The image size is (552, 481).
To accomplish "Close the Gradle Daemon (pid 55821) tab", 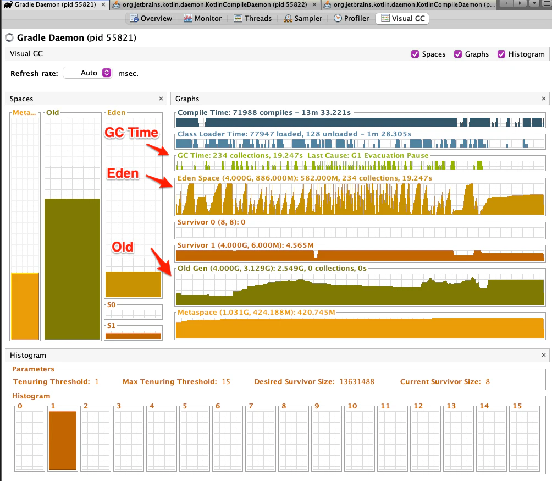I will tap(103, 4).
